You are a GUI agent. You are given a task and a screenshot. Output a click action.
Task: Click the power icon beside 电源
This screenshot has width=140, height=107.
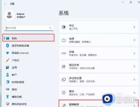[x=64, y=40]
